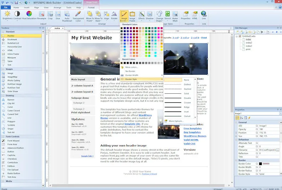282x190 pixels.
Task: Click the Save icon in title bar
Action: click(x=16, y=2)
